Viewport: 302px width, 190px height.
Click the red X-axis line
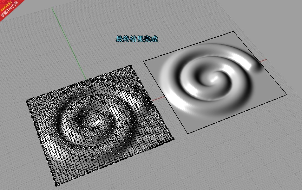[158, 99]
